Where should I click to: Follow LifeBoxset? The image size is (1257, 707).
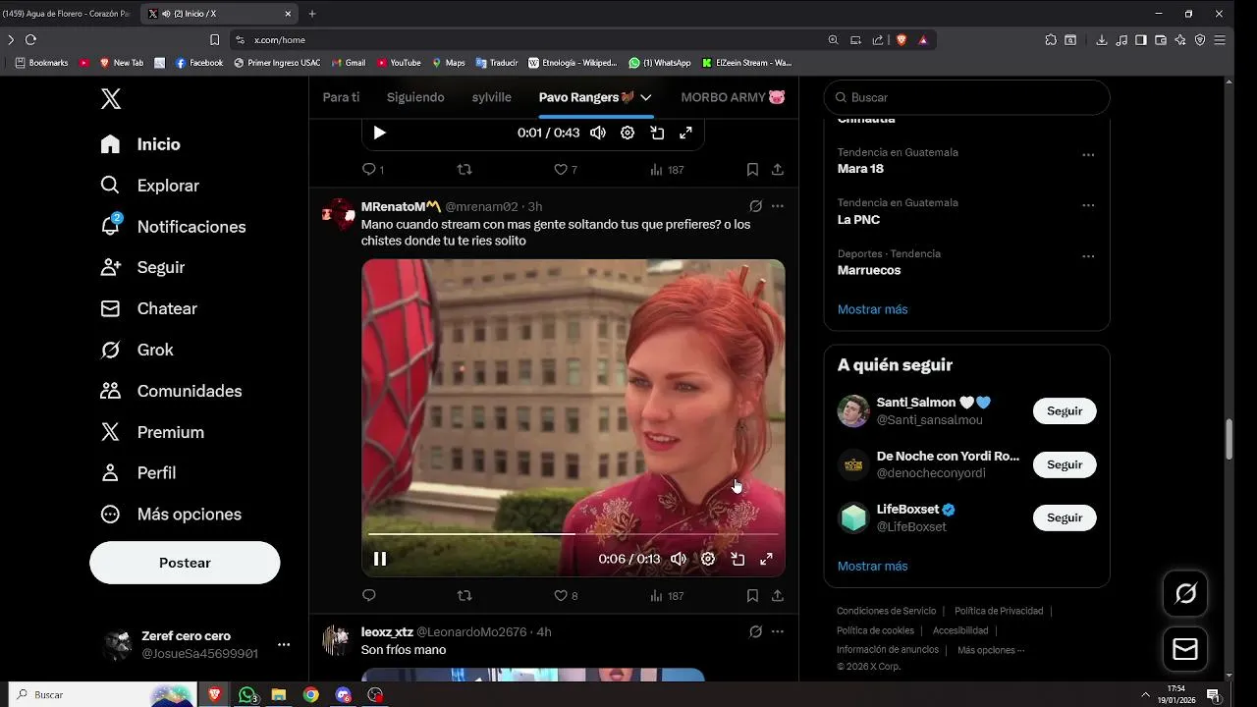click(1065, 517)
